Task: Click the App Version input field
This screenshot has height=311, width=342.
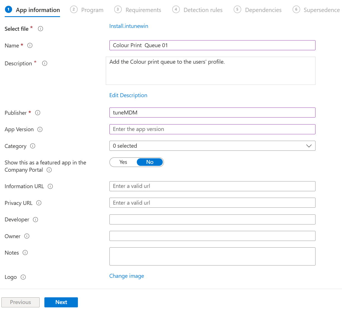Action: [x=212, y=129]
